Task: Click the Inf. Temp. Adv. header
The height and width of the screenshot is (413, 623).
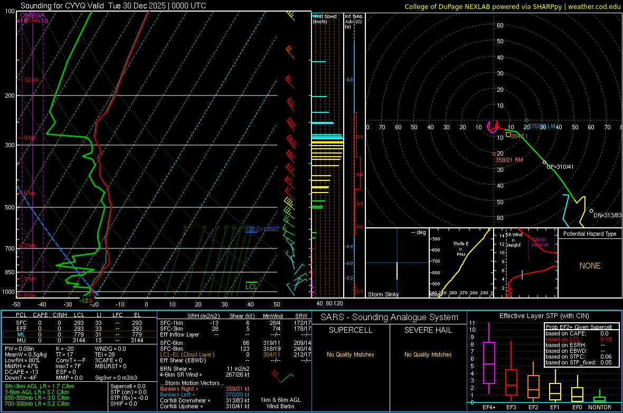Action: point(354,22)
